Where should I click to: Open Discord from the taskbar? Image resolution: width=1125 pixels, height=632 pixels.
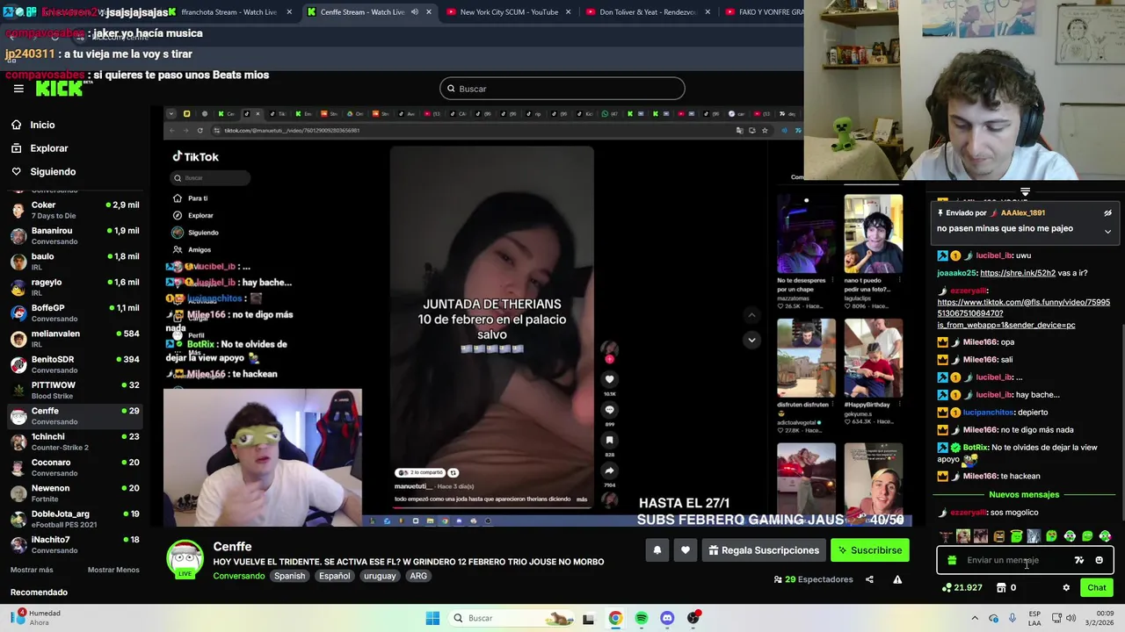pyautogui.click(x=667, y=618)
